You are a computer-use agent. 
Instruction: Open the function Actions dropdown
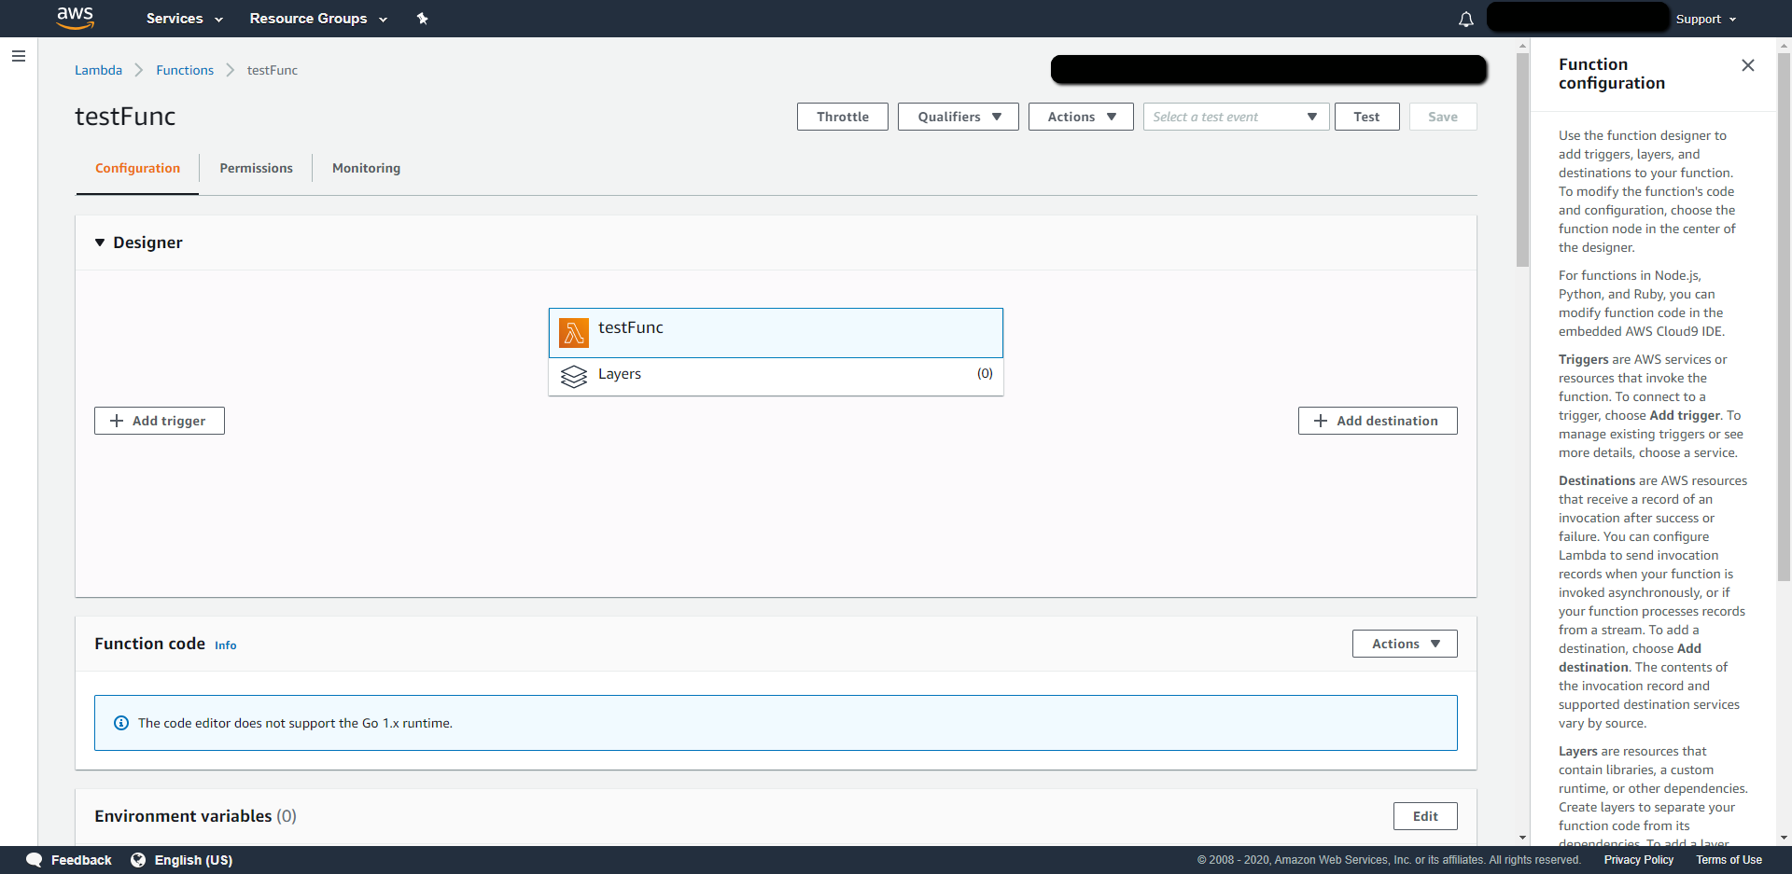pyautogui.click(x=1081, y=117)
